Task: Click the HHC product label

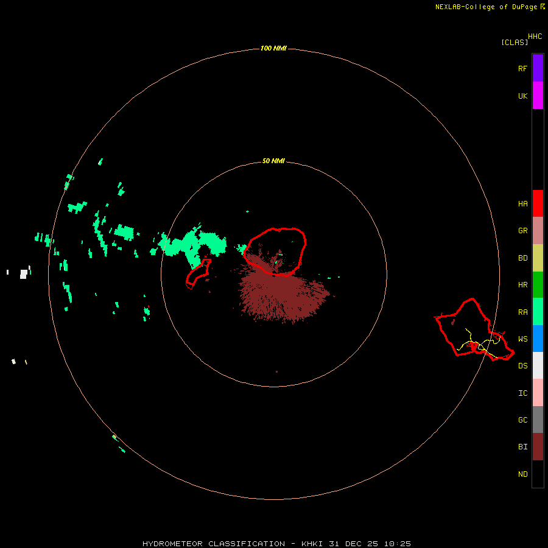Action: pyautogui.click(x=535, y=37)
